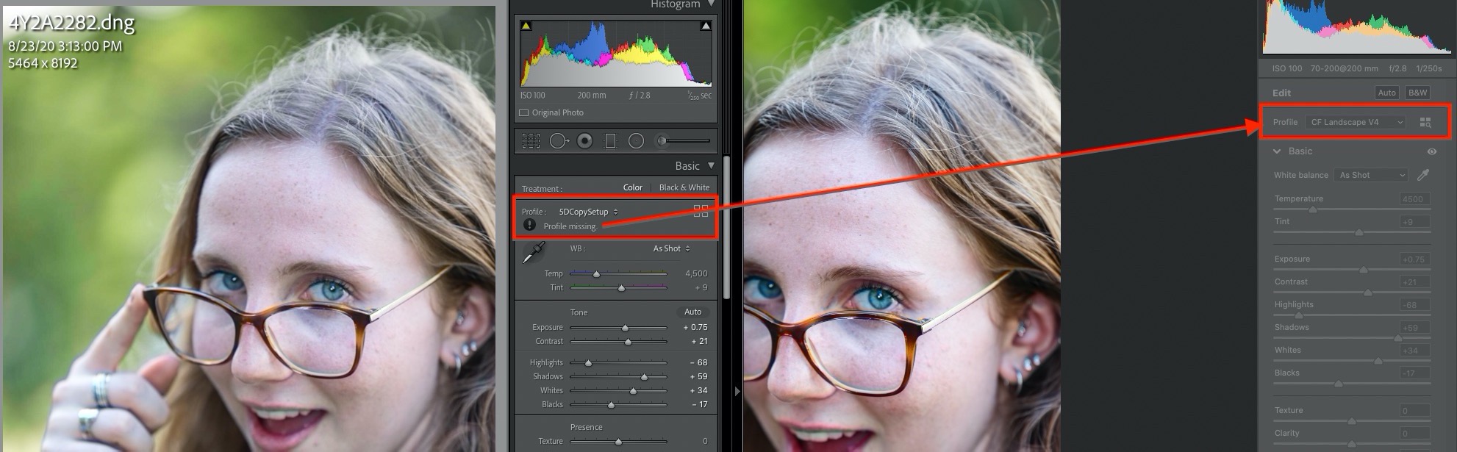1457x452 pixels.
Task: Open Camera Raw White balance As Shot dropdown
Action: 1370,175
